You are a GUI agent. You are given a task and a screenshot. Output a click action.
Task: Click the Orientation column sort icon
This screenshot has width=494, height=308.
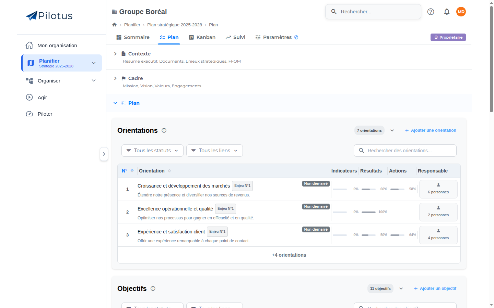pos(169,171)
